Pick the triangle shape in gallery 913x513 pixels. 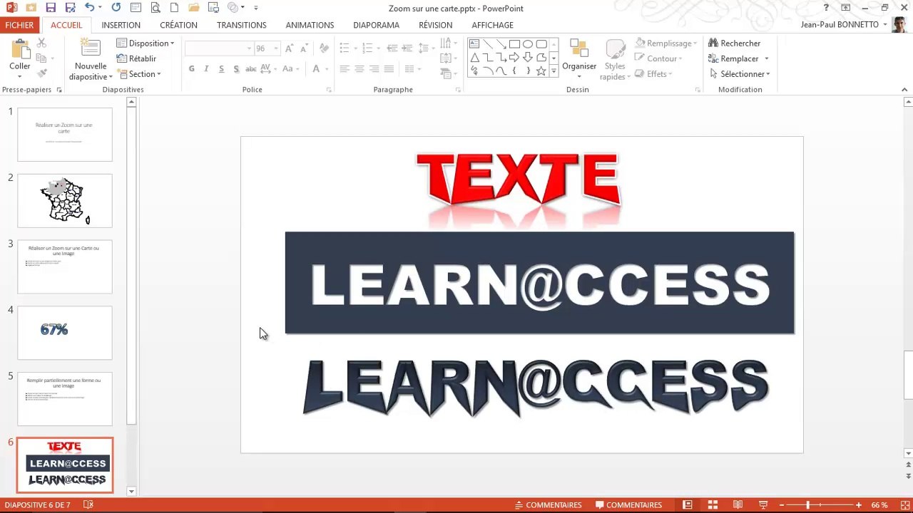(474, 57)
